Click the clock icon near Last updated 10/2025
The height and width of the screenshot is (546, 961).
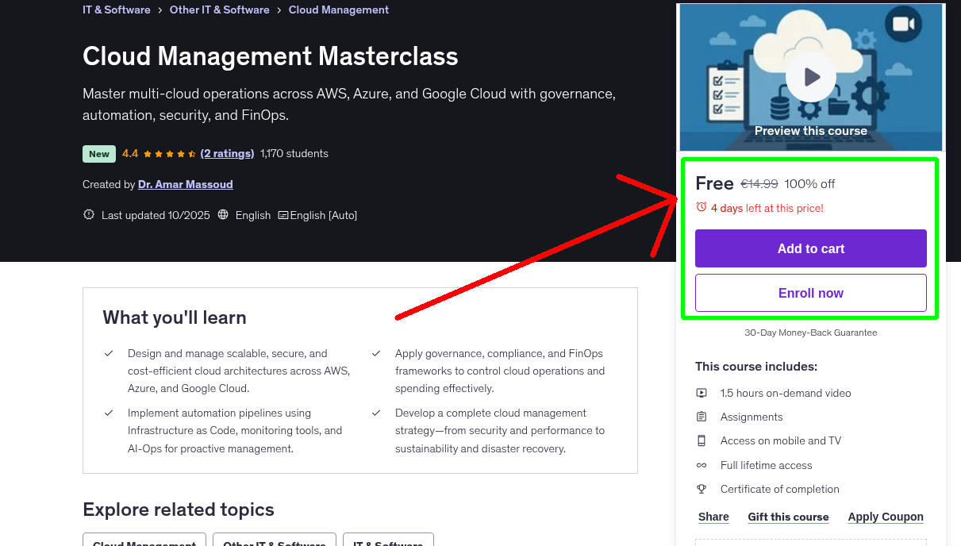pyautogui.click(x=88, y=214)
